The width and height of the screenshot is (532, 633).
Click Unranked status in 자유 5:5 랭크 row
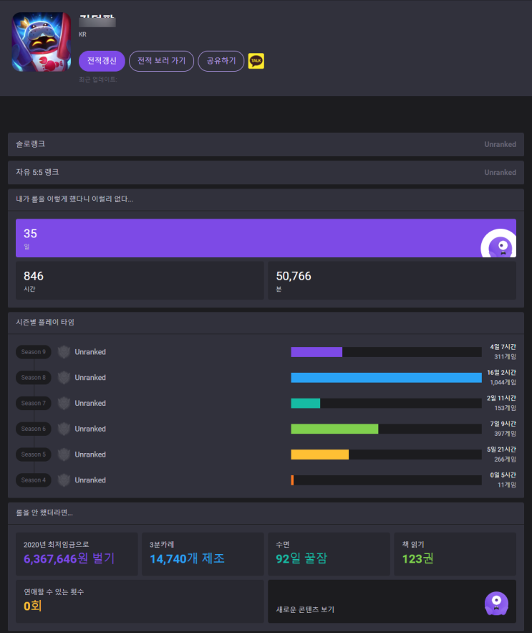(x=500, y=173)
